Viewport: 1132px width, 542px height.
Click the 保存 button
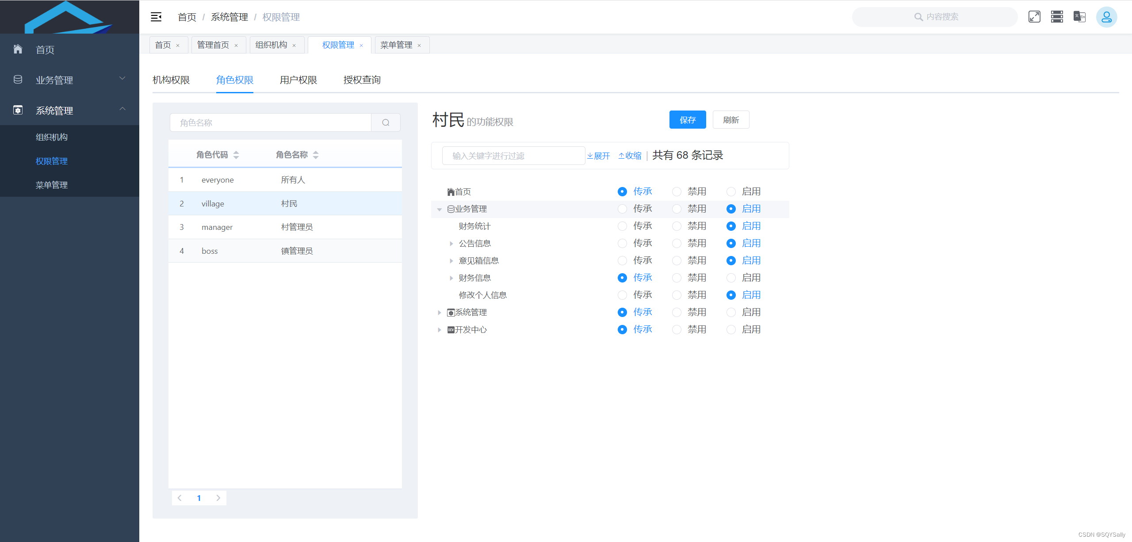(x=687, y=119)
